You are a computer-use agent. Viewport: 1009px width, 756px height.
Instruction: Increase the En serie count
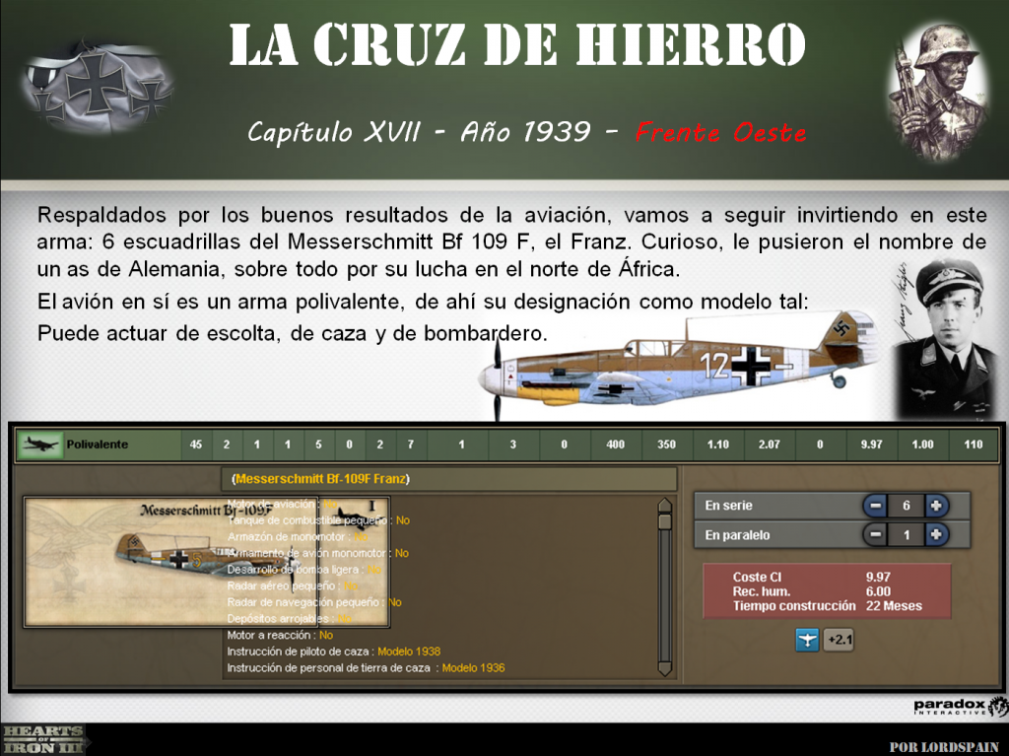coord(936,507)
